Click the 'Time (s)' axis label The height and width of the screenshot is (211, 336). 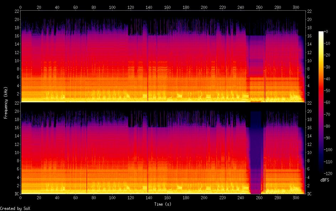point(163,204)
